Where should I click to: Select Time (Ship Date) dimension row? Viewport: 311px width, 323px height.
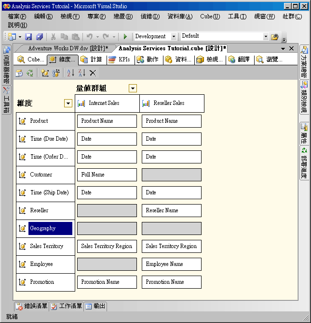tap(46, 193)
